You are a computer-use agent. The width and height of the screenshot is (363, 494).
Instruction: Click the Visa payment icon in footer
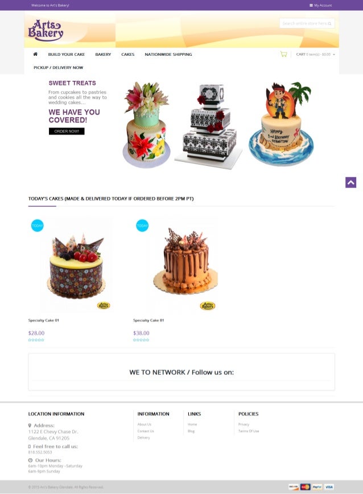coord(329,487)
